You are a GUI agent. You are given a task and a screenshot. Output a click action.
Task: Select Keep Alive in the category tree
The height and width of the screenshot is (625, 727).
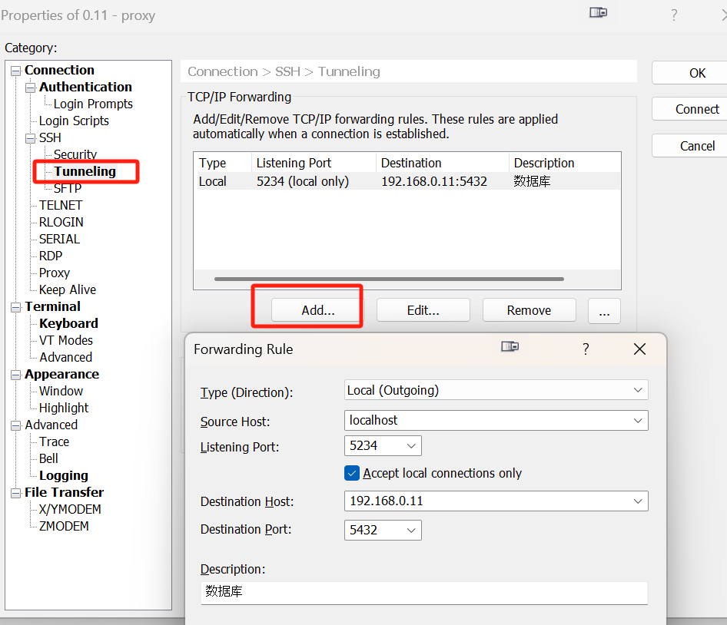tap(68, 289)
